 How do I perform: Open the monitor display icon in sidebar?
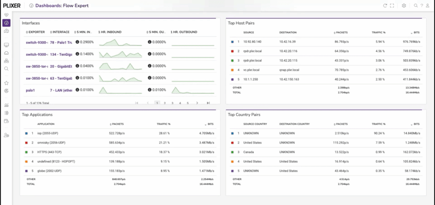(x=6, y=45)
